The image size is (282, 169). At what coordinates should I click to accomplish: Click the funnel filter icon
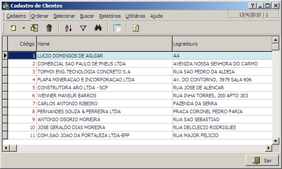click(x=83, y=28)
